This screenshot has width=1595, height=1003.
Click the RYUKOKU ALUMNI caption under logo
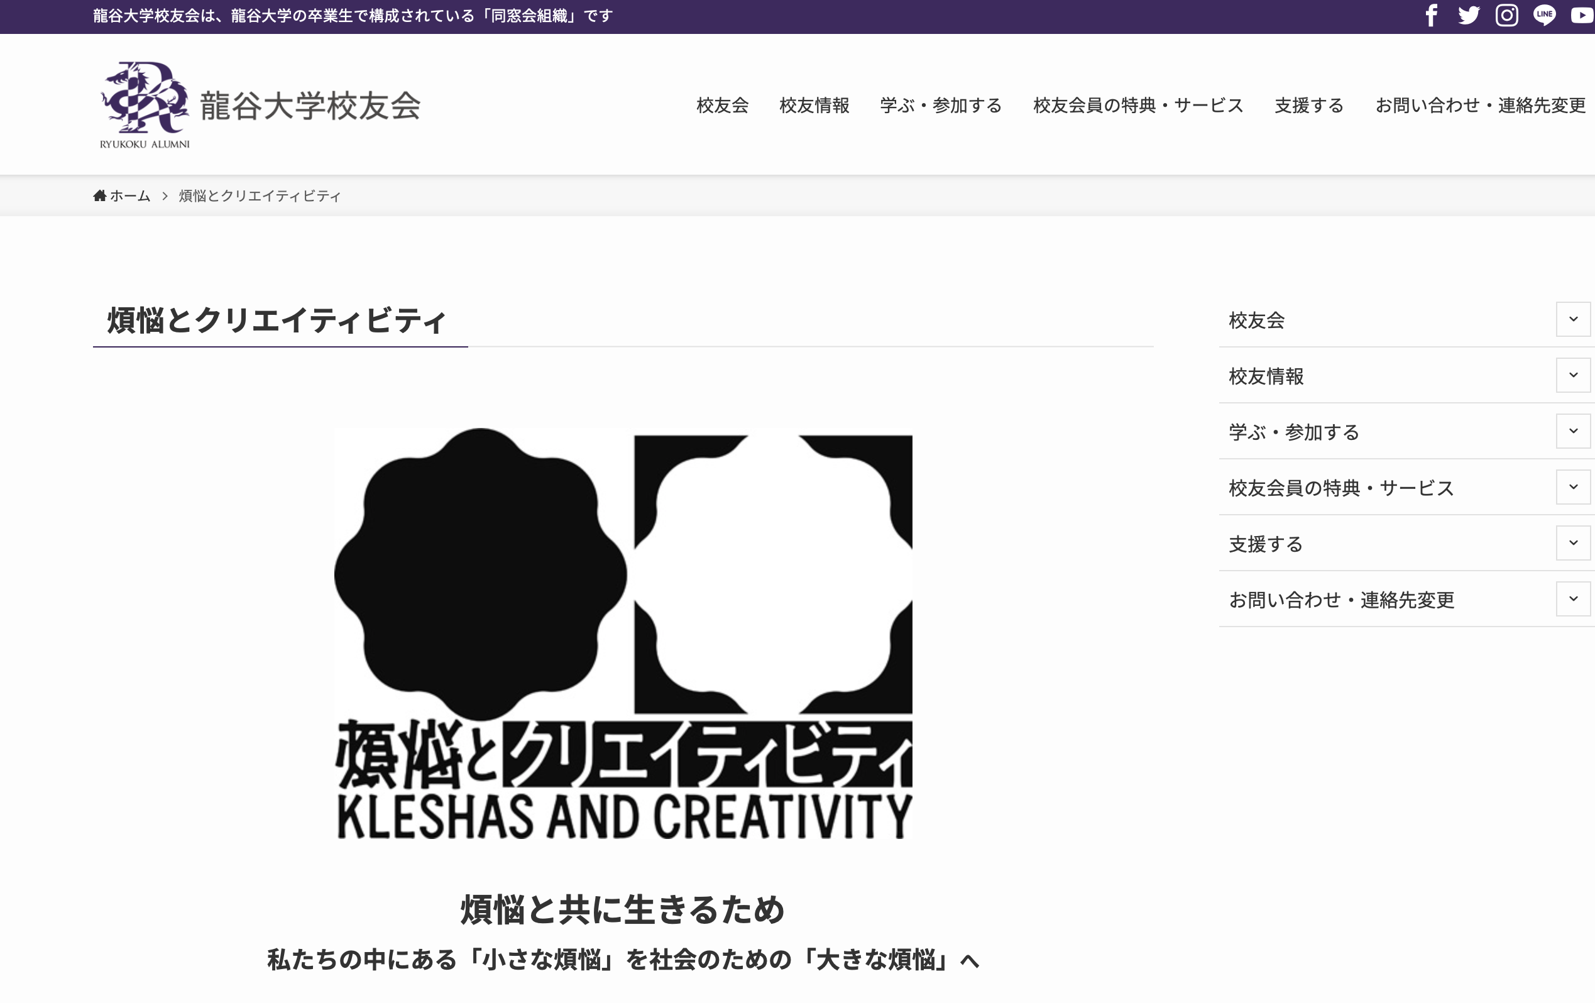click(145, 144)
